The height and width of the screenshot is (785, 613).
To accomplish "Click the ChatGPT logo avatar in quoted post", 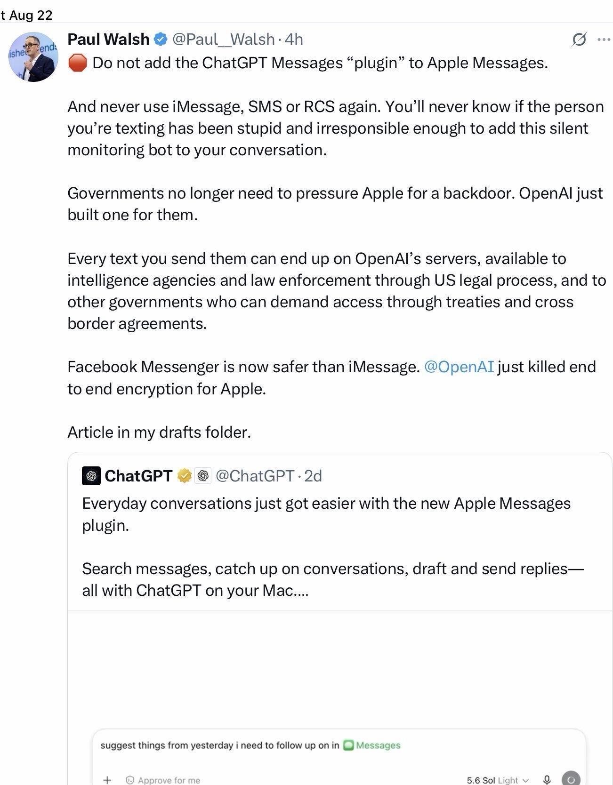I will click(91, 476).
